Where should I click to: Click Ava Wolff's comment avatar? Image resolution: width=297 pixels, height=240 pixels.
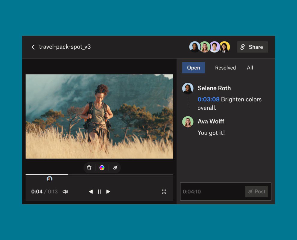(x=188, y=121)
